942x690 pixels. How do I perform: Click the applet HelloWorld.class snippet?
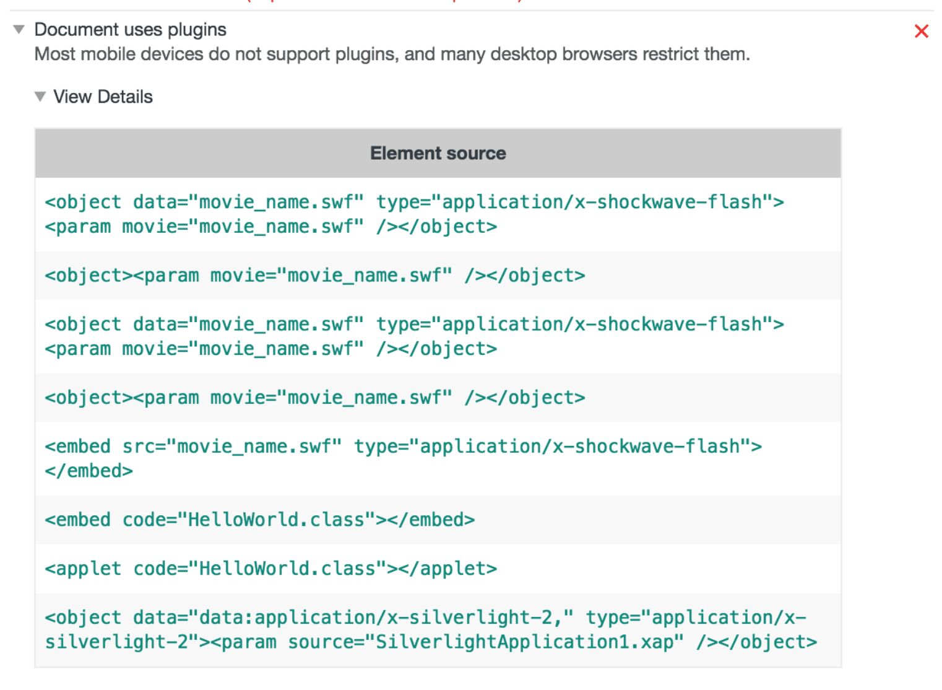coord(270,568)
